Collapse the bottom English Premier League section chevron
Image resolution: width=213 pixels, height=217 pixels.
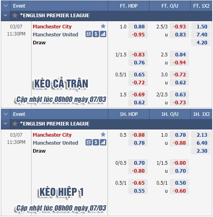tap(6, 123)
